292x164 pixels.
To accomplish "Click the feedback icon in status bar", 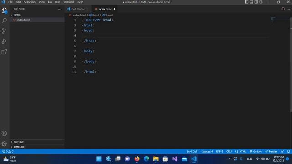I will (x=282, y=151).
